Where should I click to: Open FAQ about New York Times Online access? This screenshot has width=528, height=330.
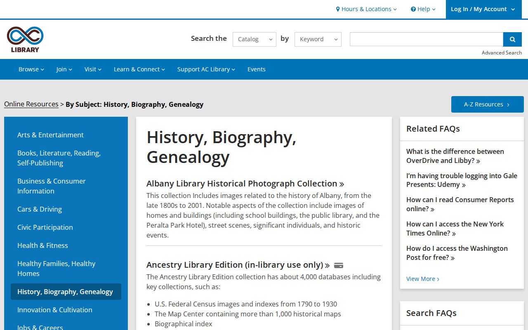[x=455, y=229]
